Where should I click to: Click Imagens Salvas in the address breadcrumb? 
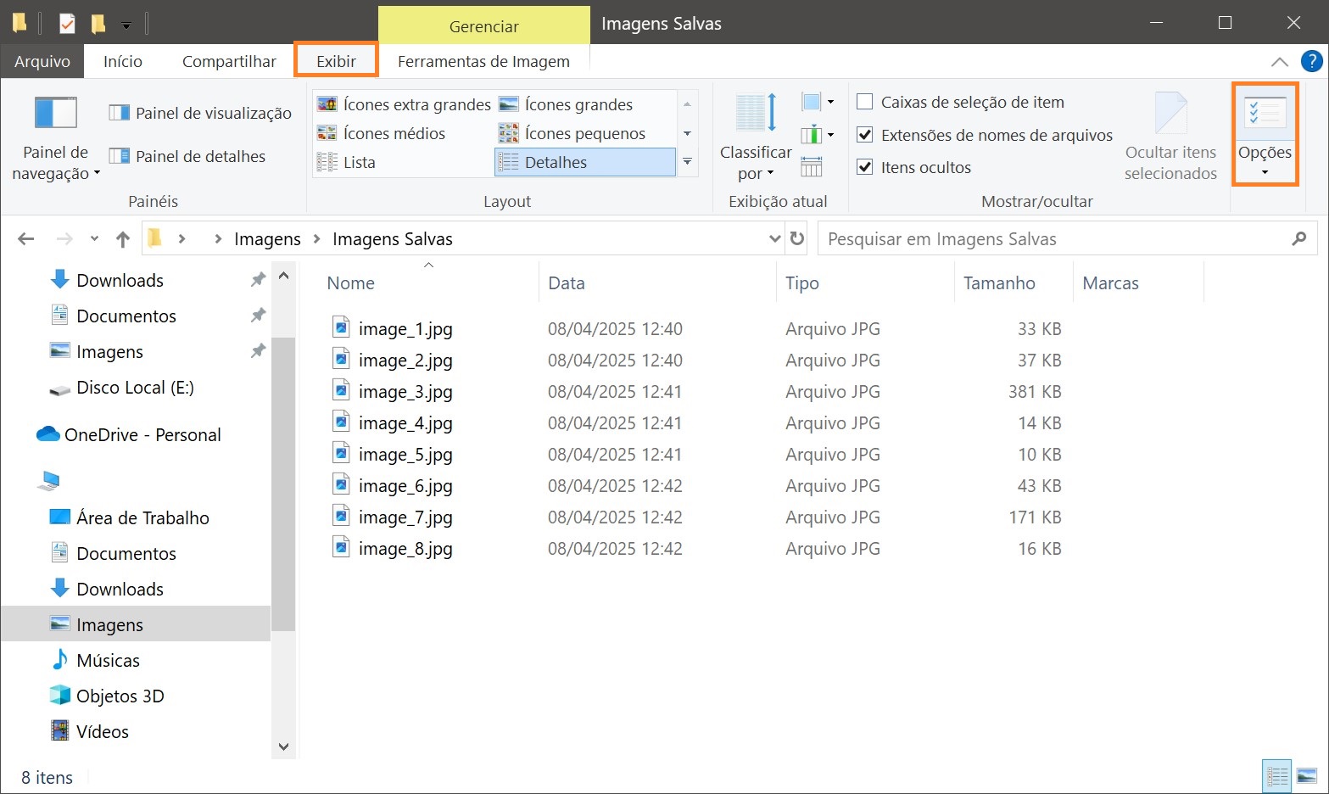(393, 239)
